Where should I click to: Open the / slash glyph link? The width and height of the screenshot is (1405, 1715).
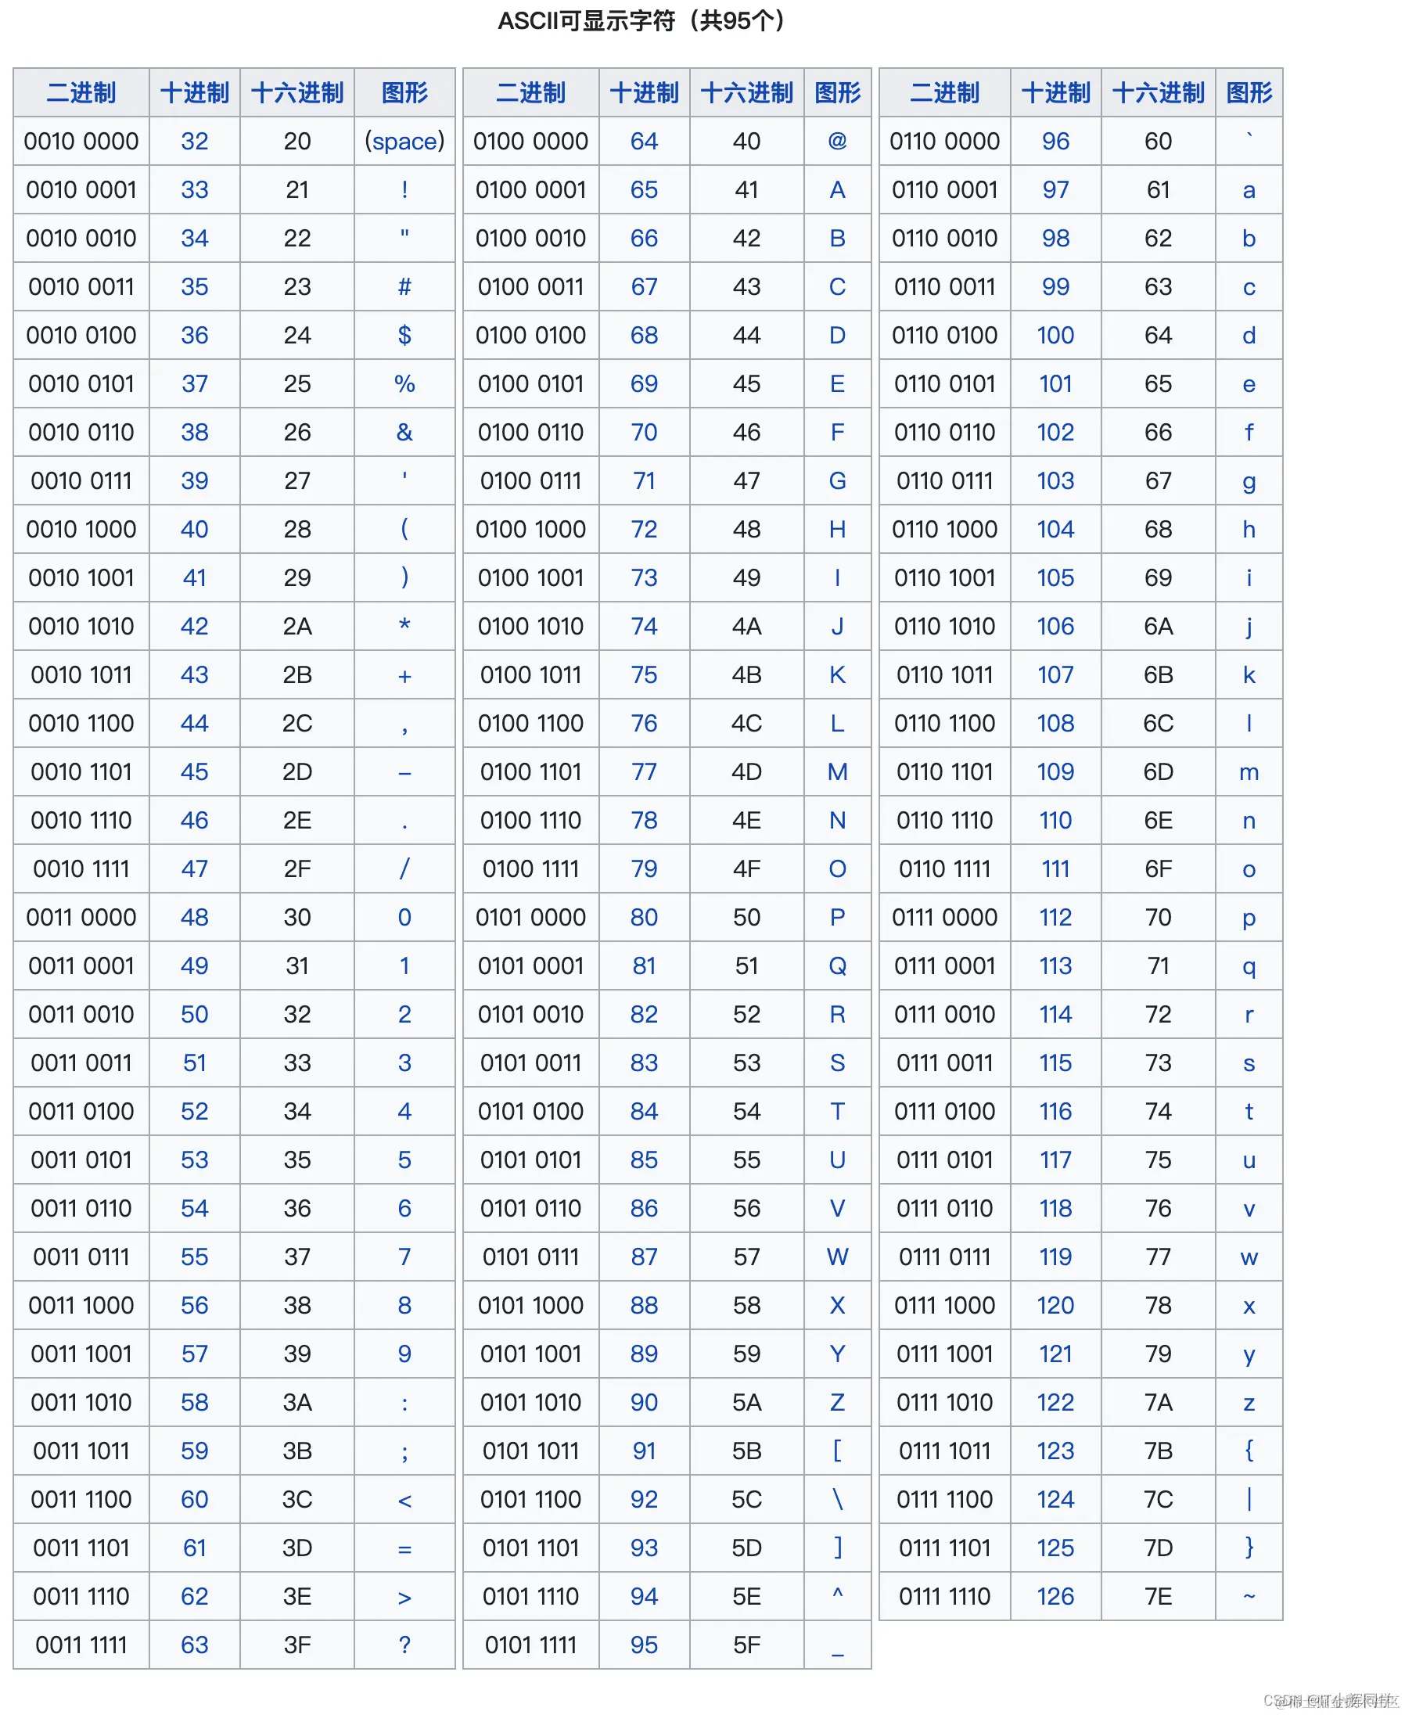pos(404,869)
